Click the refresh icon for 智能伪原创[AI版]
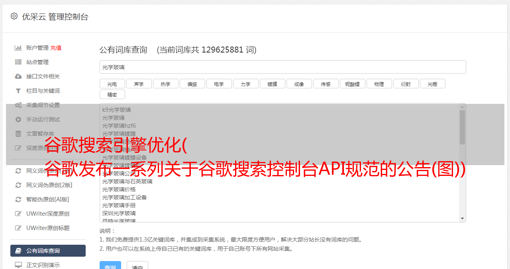The height and width of the screenshot is (269, 510). coord(18,199)
